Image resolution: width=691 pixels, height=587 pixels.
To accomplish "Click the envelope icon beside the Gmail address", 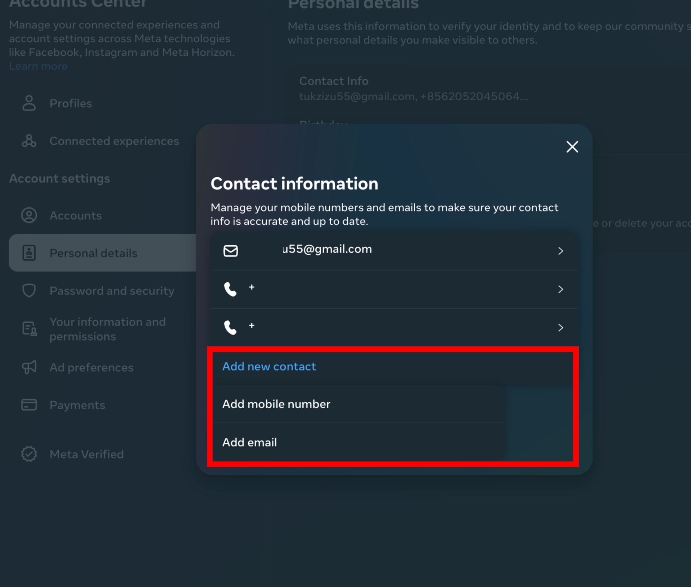I will pyautogui.click(x=230, y=251).
